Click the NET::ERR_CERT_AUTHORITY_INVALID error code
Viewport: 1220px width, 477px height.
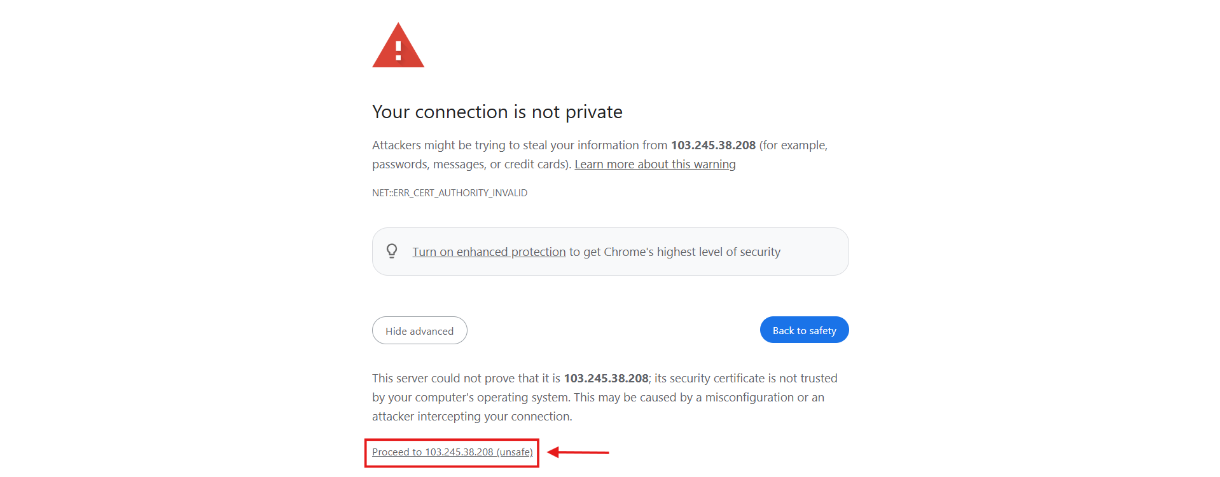coord(450,193)
